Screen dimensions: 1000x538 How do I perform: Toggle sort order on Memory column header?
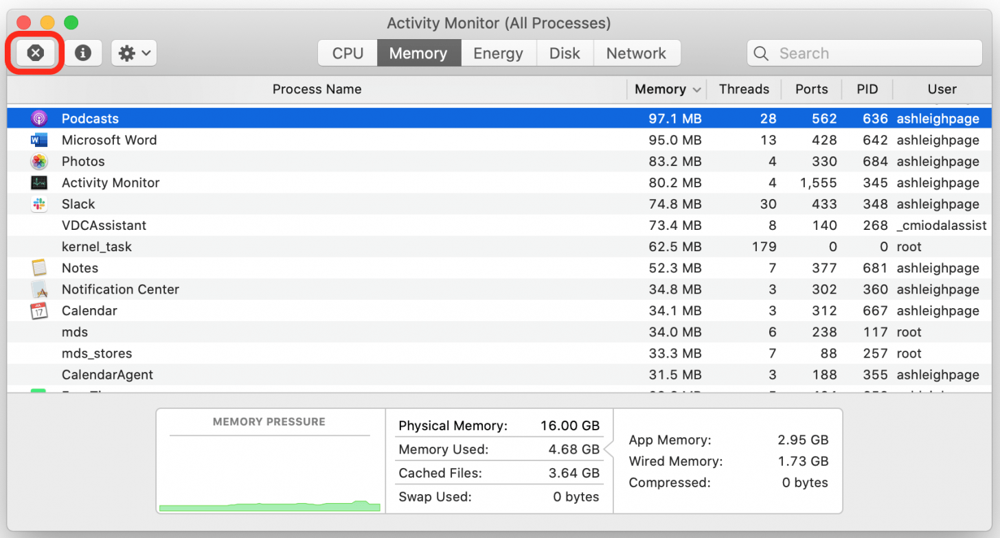point(666,89)
